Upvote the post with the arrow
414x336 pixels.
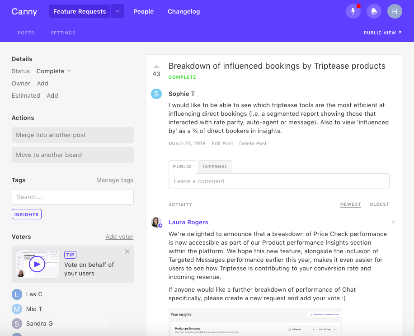point(156,66)
